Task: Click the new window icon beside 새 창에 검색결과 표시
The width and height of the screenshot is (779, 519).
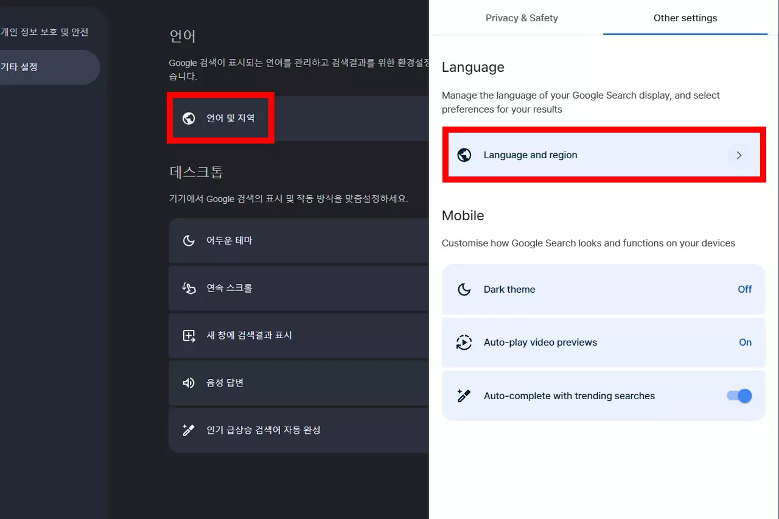Action: click(189, 335)
